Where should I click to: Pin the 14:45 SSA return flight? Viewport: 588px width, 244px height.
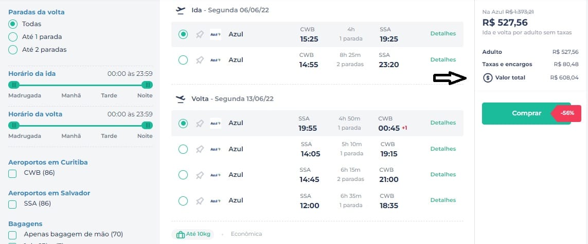pyautogui.click(x=200, y=175)
